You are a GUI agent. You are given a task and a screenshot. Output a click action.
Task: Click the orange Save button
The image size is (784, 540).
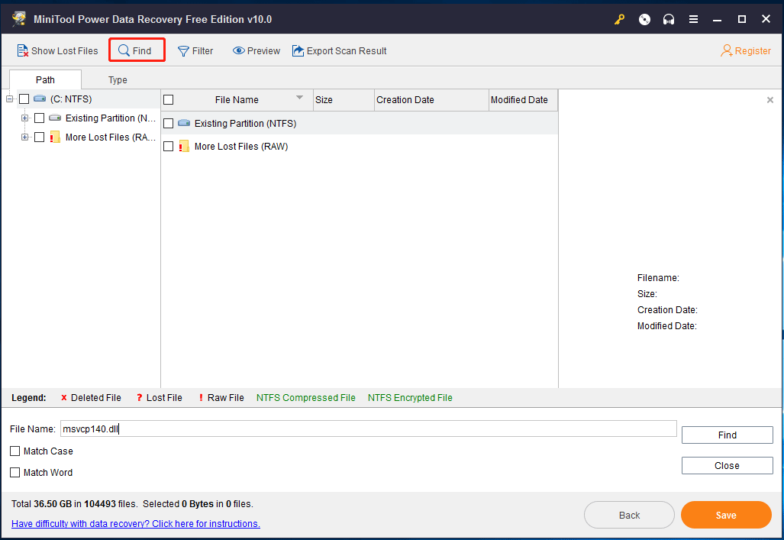point(726,515)
